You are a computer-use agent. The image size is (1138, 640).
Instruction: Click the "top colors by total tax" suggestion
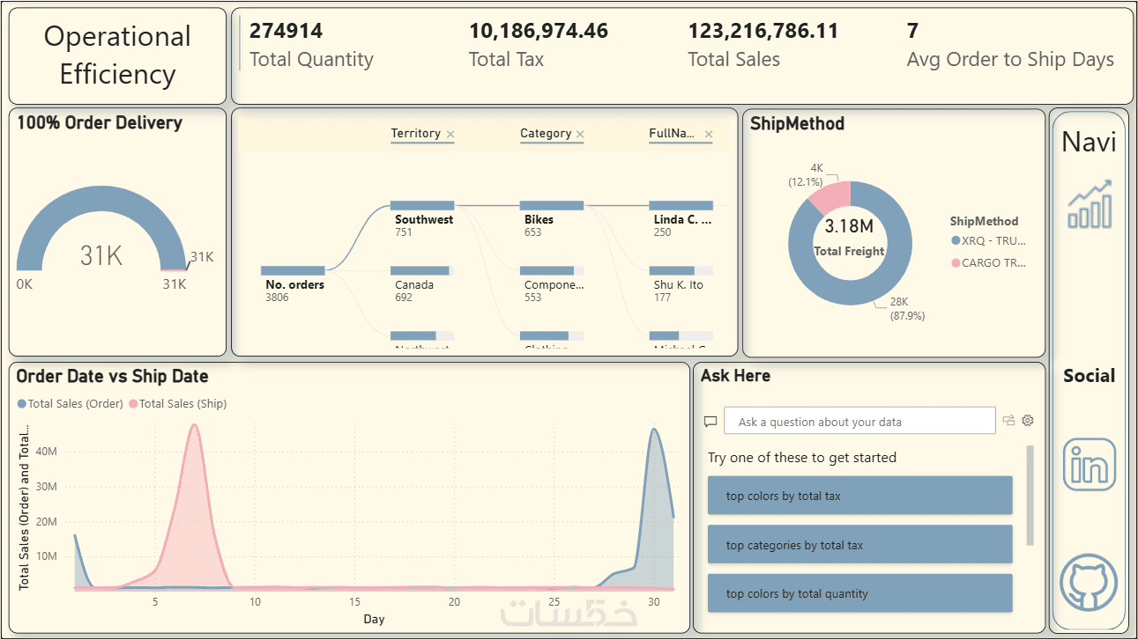860,496
